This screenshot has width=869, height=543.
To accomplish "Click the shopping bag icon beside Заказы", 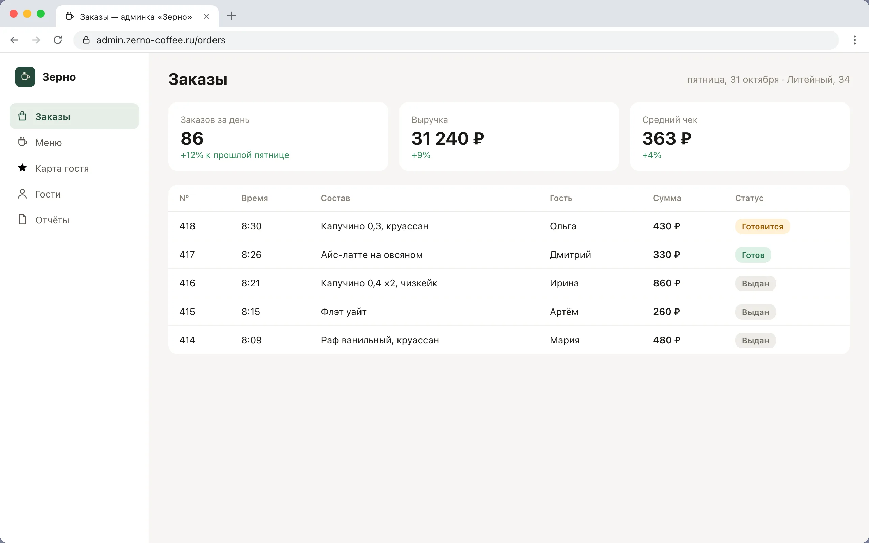I will coord(22,116).
